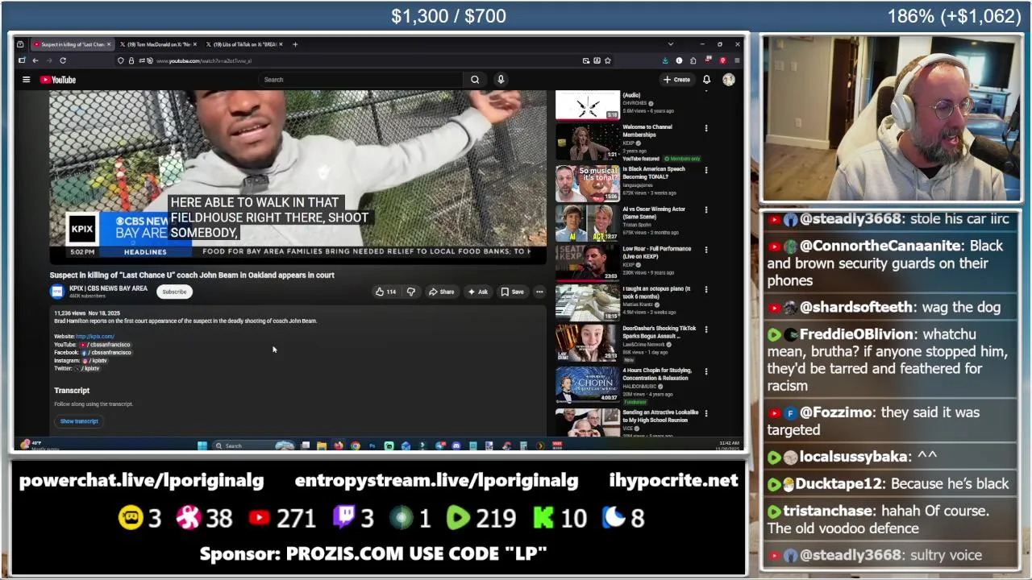Viewport: 1032px width, 580px height.
Task: Click the video player showing CBS News
Action: (x=298, y=177)
